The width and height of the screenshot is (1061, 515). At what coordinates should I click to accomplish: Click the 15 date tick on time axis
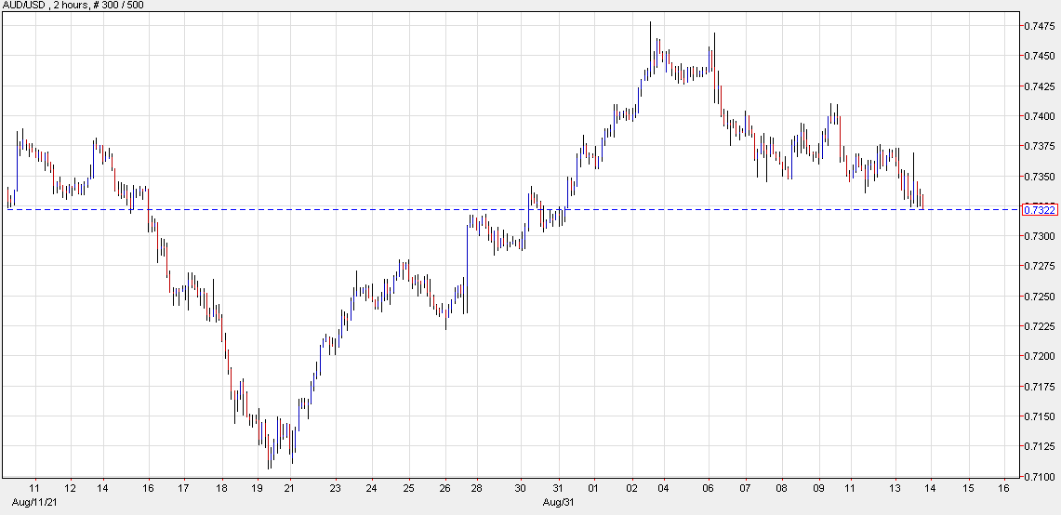[x=968, y=488]
